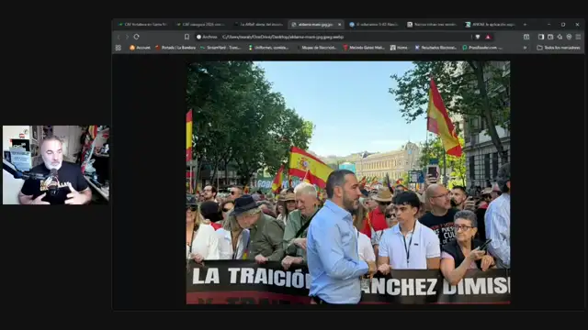Click the address bar file URL

(283, 37)
